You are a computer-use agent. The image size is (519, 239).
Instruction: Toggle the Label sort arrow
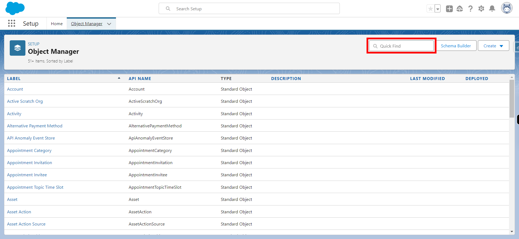(x=119, y=78)
